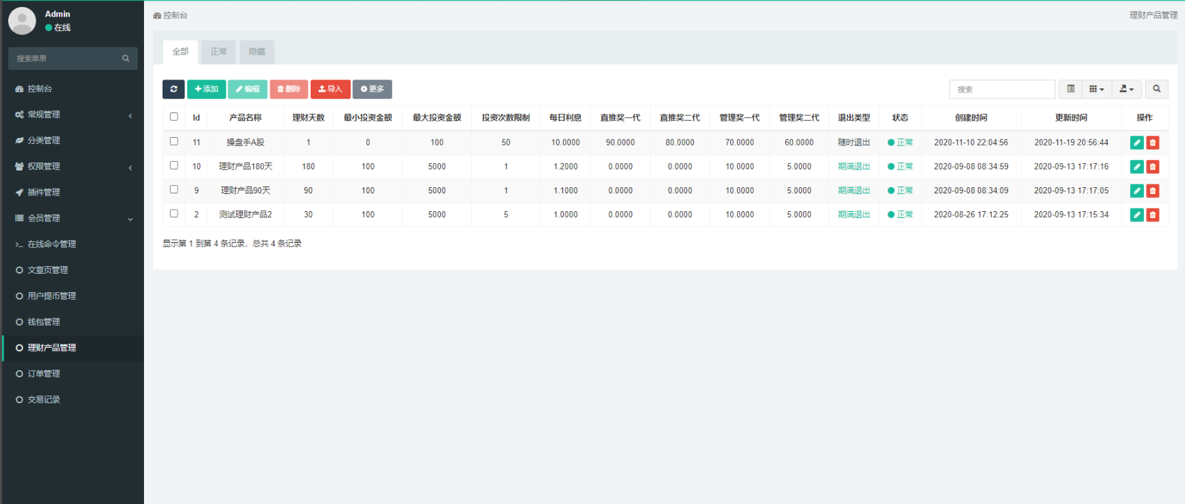The image size is (1185, 504).
Task: Open the export data dropdown
Action: point(1126,89)
